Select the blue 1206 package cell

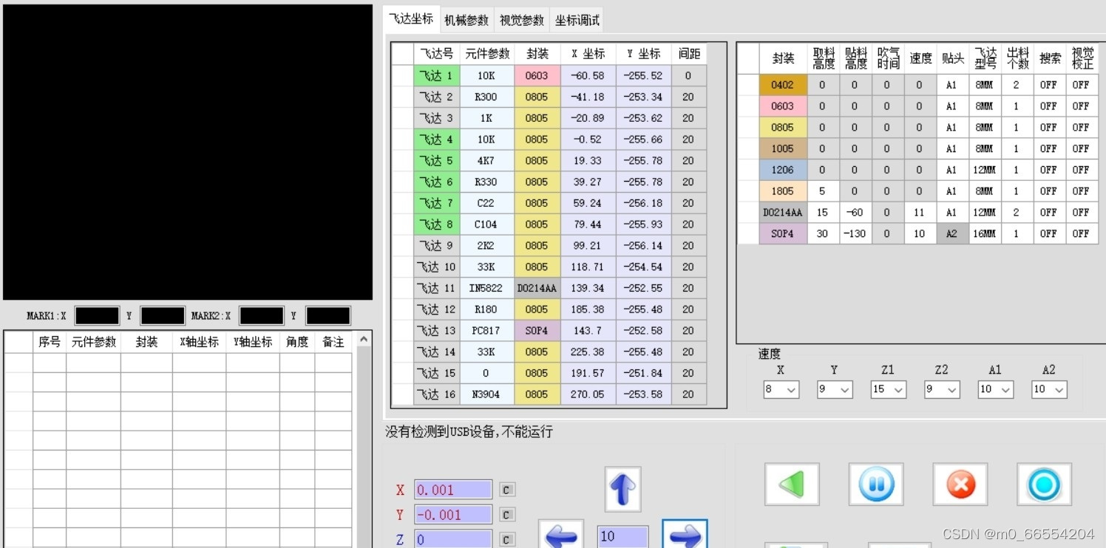pyautogui.click(x=783, y=170)
